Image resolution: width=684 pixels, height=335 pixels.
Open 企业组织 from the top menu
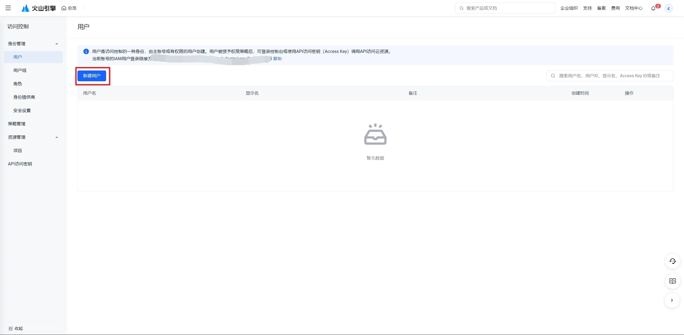tap(569, 8)
